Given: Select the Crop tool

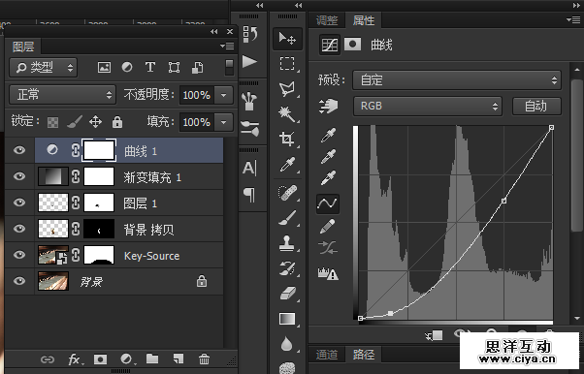Looking at the screenshot, I should (287, 139).
